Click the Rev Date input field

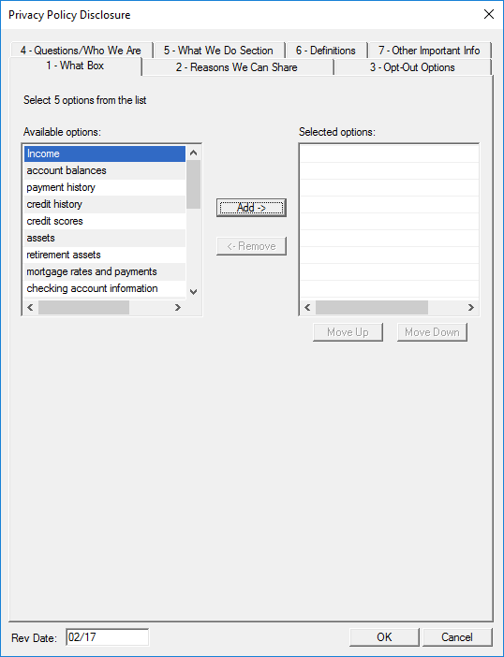108,637
